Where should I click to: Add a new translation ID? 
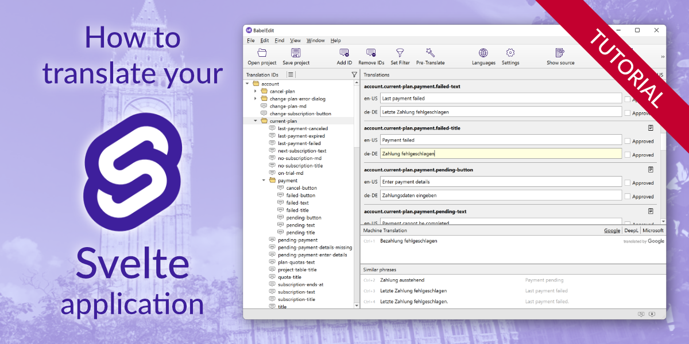(x=344, y=56)
